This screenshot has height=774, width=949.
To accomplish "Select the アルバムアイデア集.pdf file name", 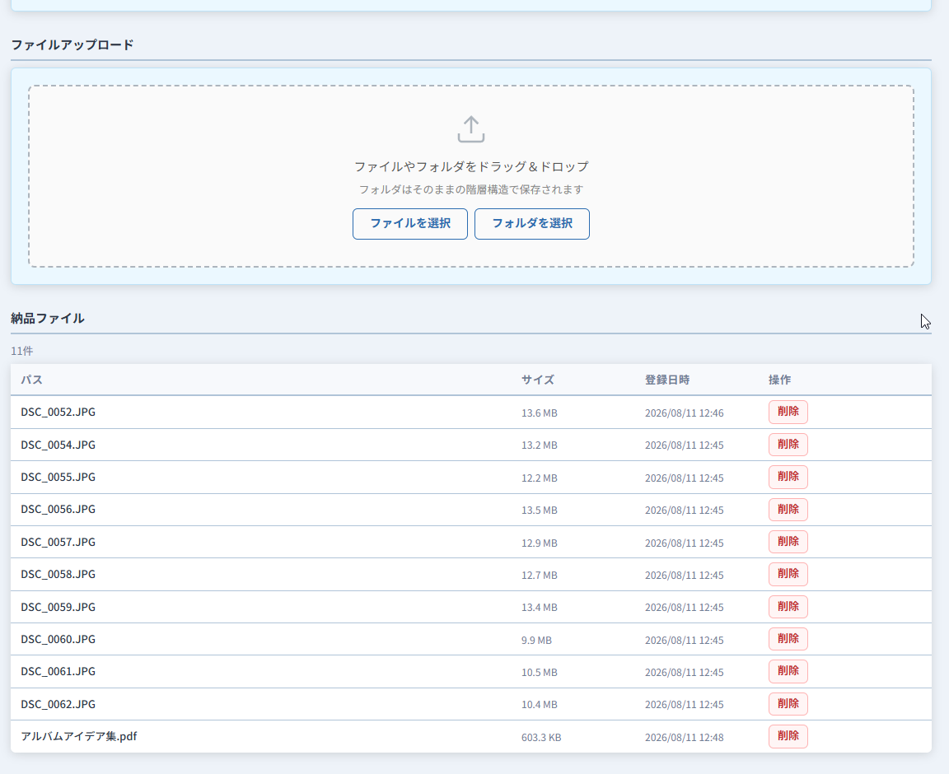I will tap(79, 736).
